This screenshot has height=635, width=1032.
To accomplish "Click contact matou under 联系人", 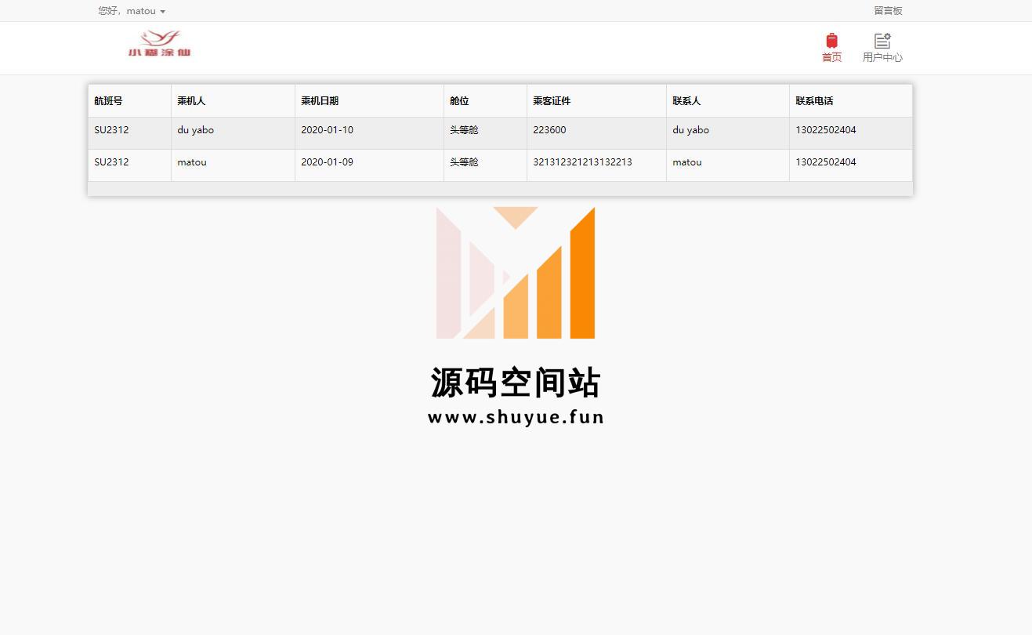I will (687, 162).
